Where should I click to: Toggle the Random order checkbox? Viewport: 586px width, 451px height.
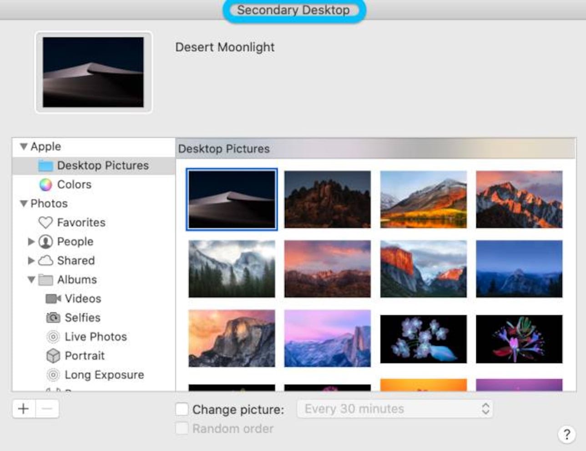(182, 428)
